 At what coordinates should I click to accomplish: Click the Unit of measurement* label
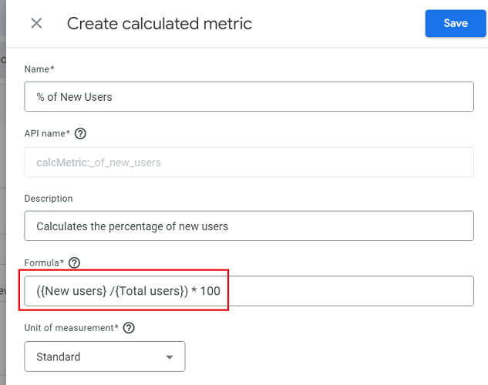point(71,328)
